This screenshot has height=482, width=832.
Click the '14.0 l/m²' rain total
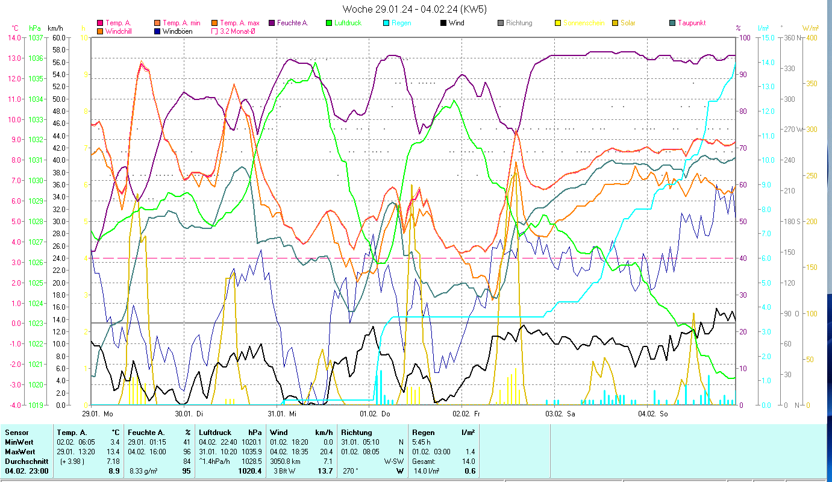click(427, 471)
